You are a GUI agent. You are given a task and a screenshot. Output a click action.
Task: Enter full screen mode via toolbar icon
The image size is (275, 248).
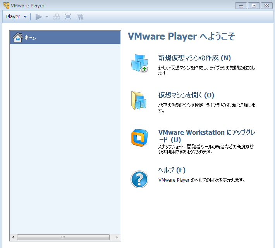(68, 17)
